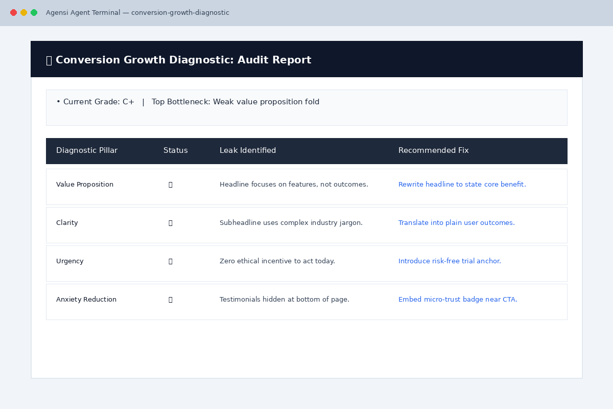This screenshot has width=613, height=409.
Task: Open the 'Rewrite headline to state core benefit' link
Action: [x=462, y=185]
